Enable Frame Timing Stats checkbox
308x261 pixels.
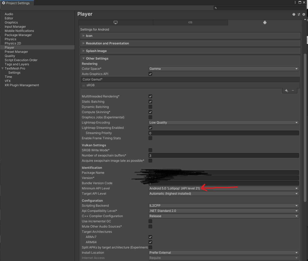tap(150, 138)
